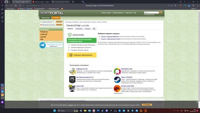200x113 pixels.
Task: Open the EA App 13.43.0.5556 link
Action: pos(127,86)
